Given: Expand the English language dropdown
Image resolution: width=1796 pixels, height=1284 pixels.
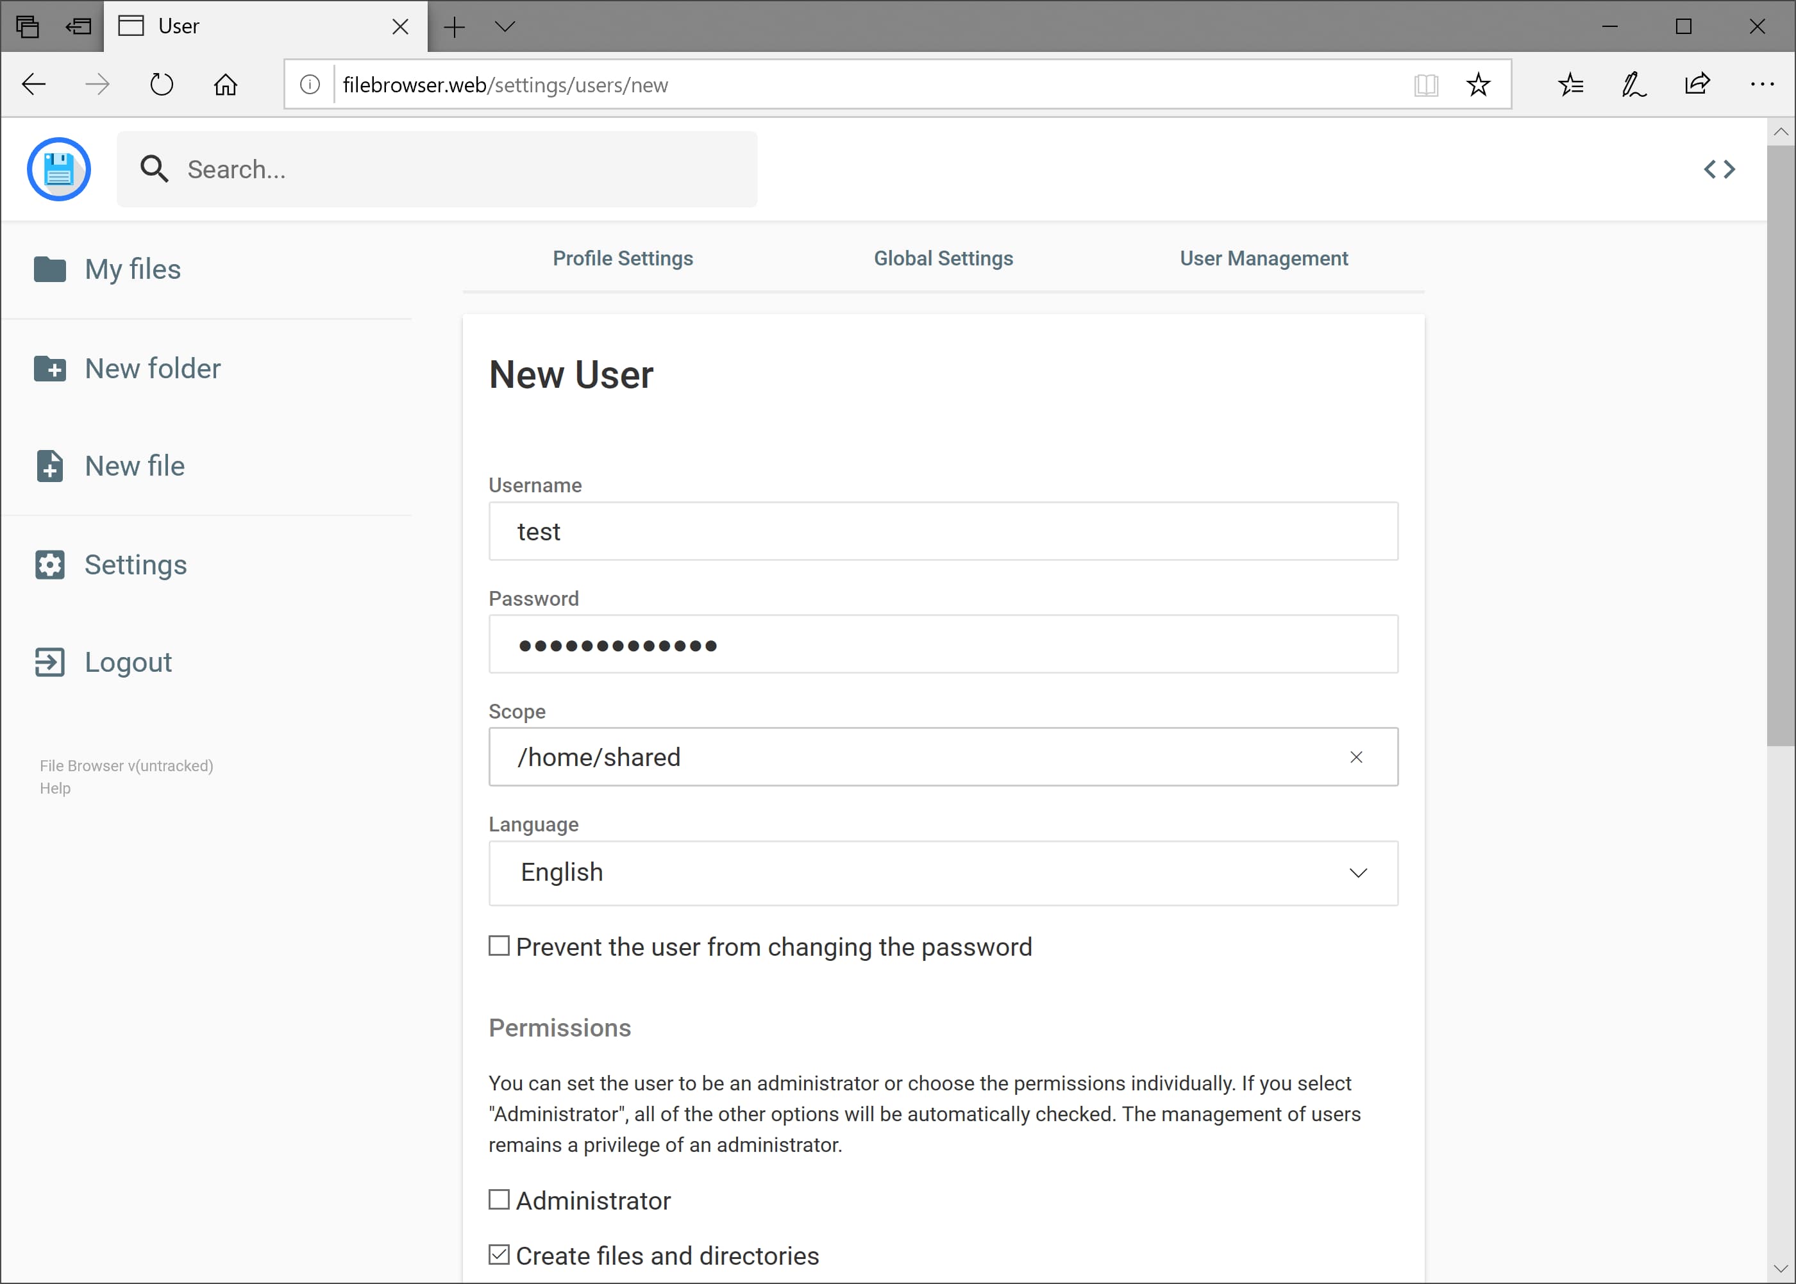Looking at the screenshot, I should click(943, 873).
